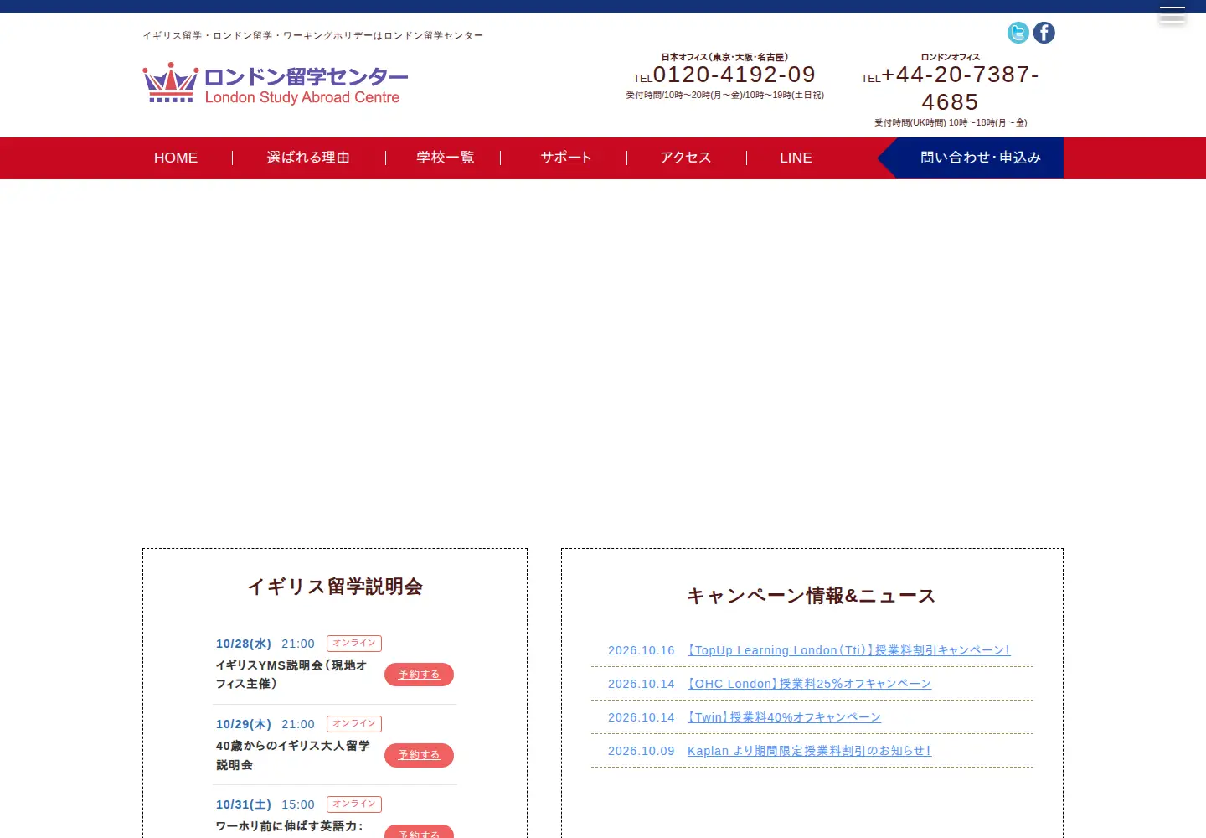
Task: Click 予約する for ワーホリ前に伸ばす英語力
Action: coord(419,831)
